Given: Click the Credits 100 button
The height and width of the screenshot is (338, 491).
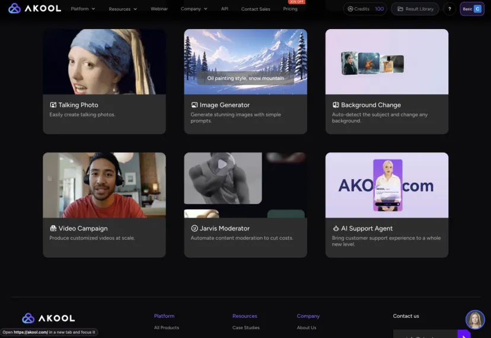Looking at the screenshot, I should pyautogui.click(x=365, y=9).
